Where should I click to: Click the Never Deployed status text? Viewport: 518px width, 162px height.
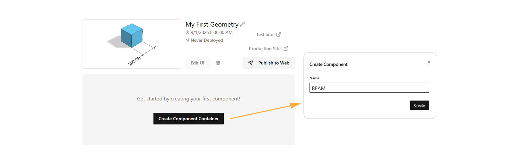[207, 40]
